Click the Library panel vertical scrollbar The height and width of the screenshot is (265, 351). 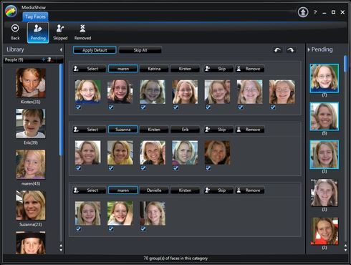61,110
